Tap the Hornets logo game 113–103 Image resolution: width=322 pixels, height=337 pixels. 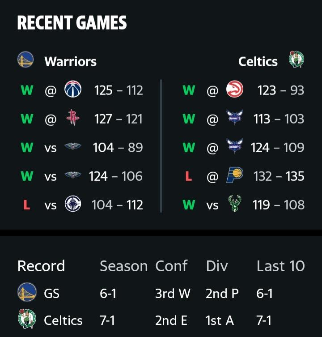235,118
